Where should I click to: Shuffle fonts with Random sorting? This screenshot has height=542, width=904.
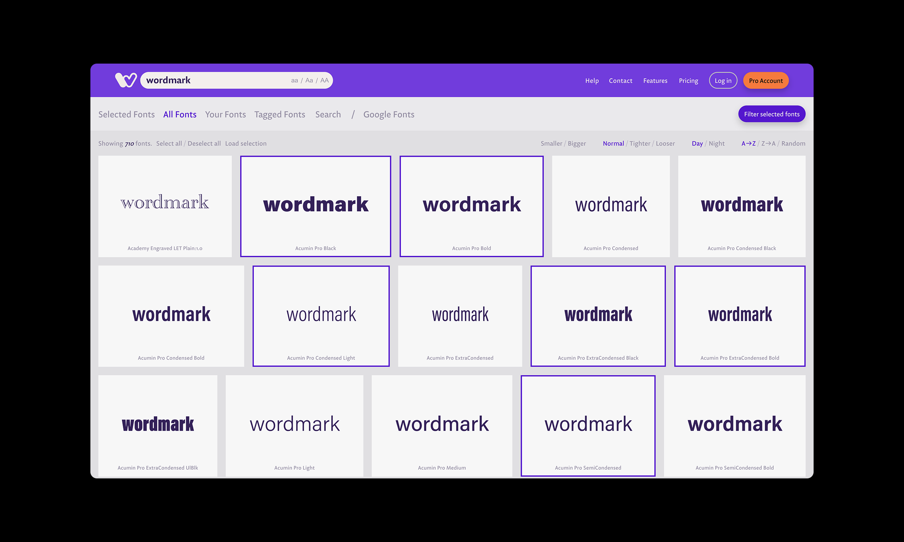(x=793, y=143)
